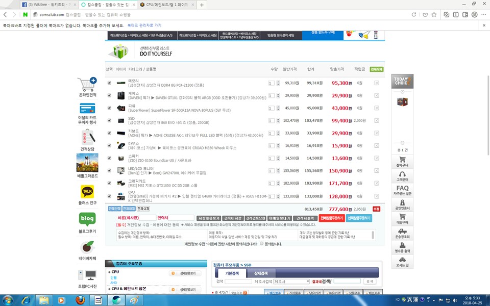Remove the SSD 860 EVO row

click(377, 120)
